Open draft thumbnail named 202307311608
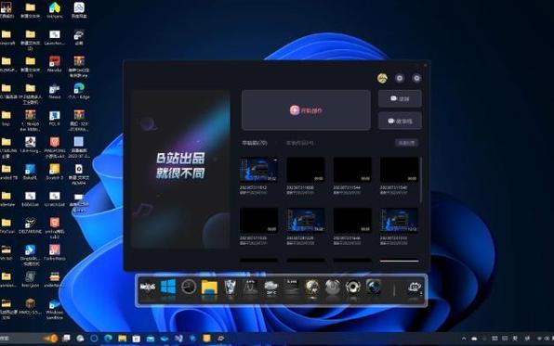The height and width of the screenshot is (346, 554). coord(305,170)
